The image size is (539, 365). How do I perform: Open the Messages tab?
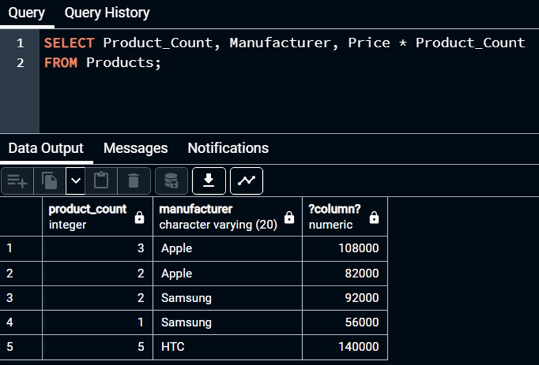[135, 148]
